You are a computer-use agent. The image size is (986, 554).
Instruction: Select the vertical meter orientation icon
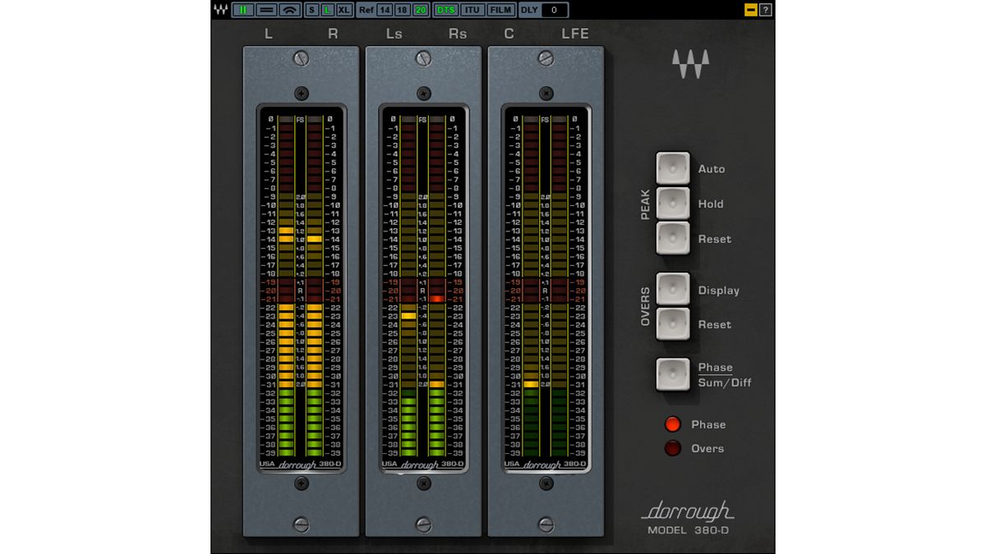(243, 10)
